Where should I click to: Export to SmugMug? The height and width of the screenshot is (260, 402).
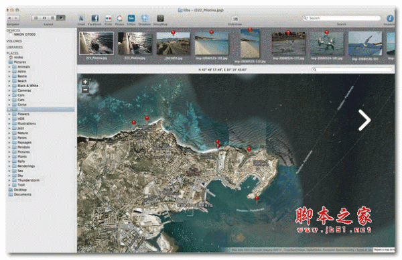tap(160, 19)
